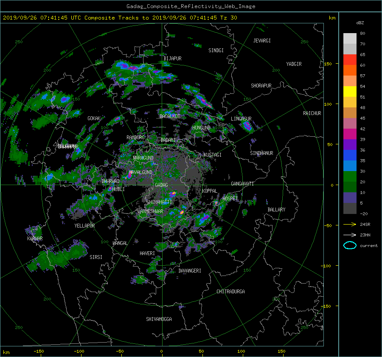Image resolution: width=382 pixels, height=357 pixels.
Task: Select the yellow 51 dBZ color swatch
Action: pyautogui.click(x=350, y=91)
